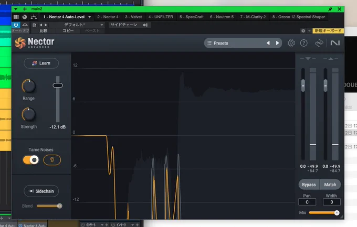Expand the Nectar 4 Auto-Level tab dropdown arrow
The width and height of the screenshot is (357, 227).
tap(89, 17)
